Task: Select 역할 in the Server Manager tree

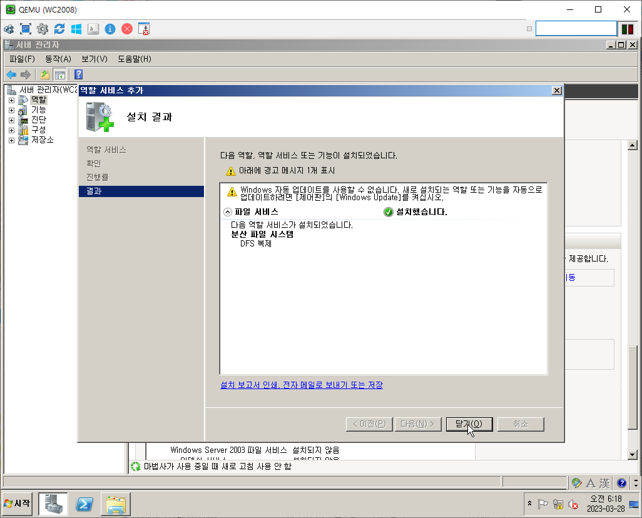Action: coord(39,100)
